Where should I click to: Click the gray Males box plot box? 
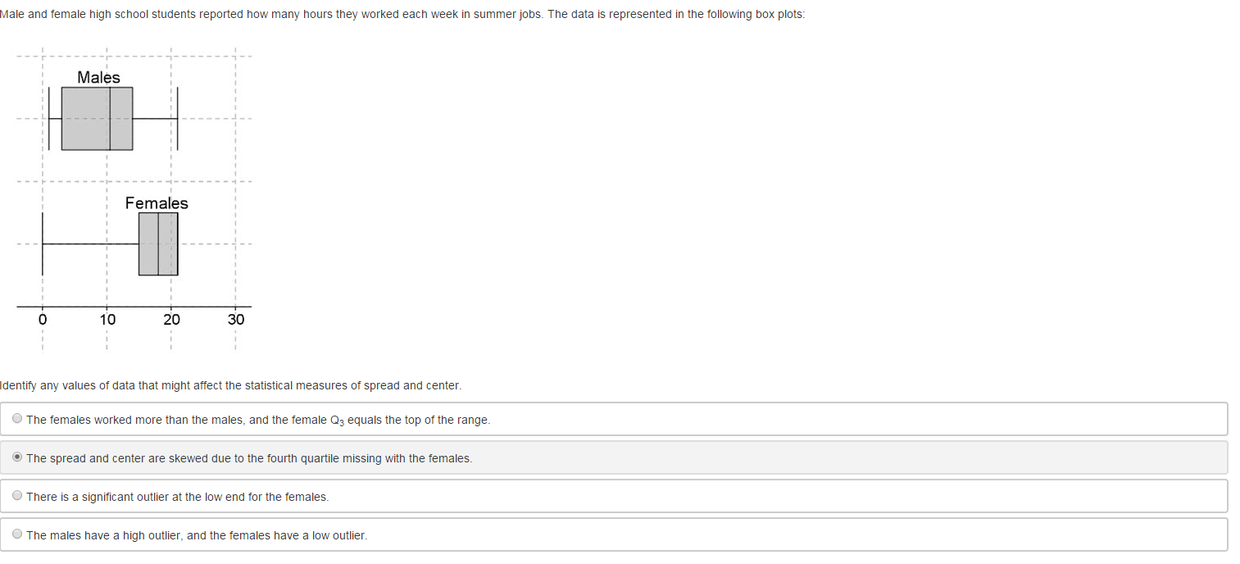97,118
